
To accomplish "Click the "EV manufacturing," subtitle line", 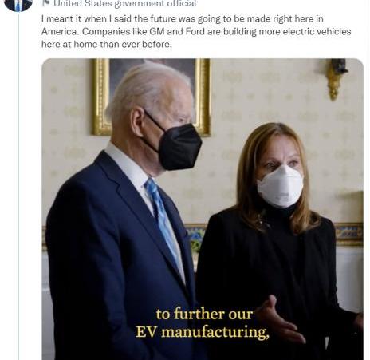I will (x=202, y=332).
